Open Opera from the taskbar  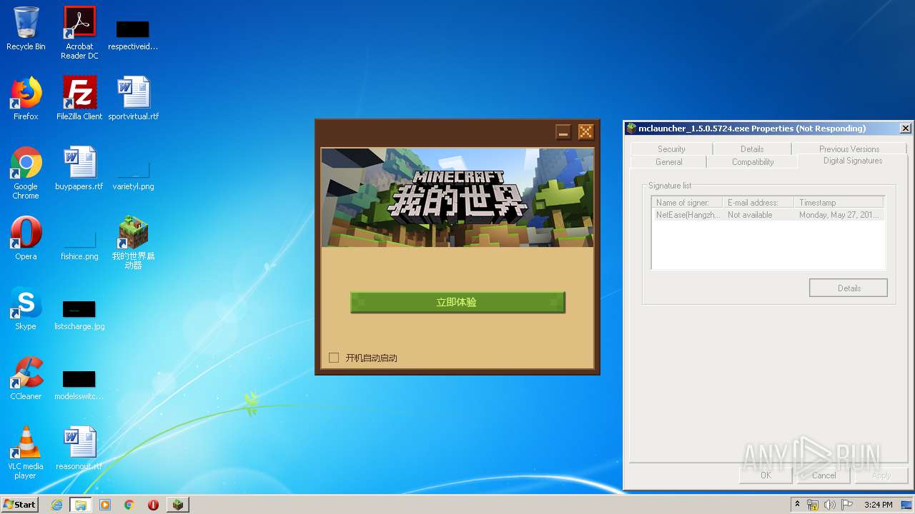[153, 505]
